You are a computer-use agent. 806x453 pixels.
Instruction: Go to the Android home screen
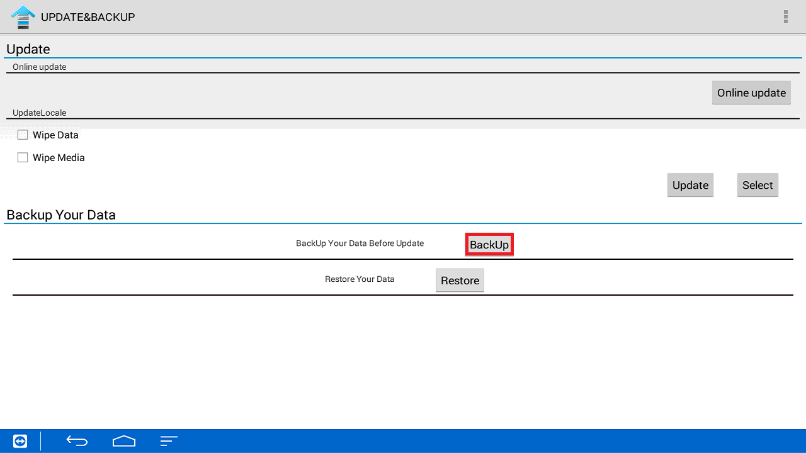(124, 441)
